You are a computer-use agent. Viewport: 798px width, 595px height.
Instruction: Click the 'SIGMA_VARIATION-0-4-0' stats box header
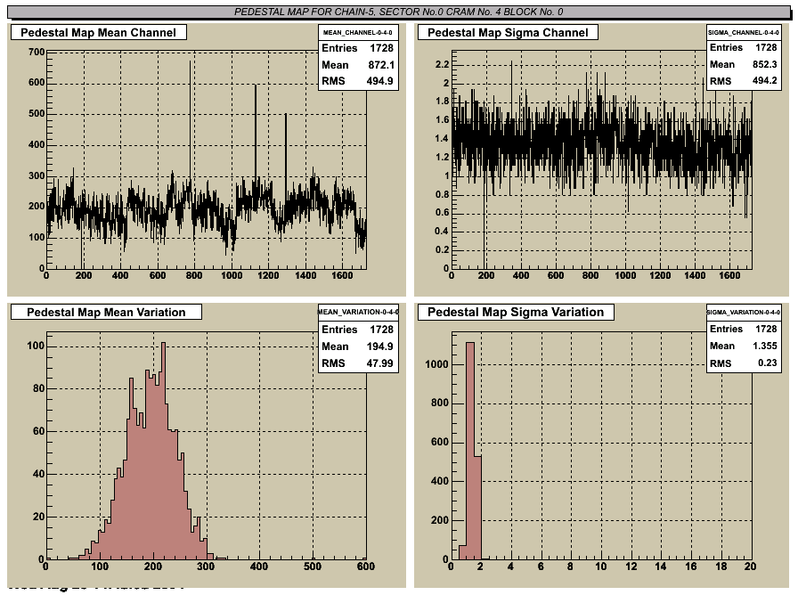[x=744, y=312]
